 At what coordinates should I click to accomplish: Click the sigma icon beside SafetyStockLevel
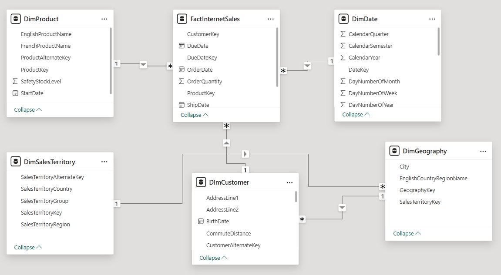[15, 81]
